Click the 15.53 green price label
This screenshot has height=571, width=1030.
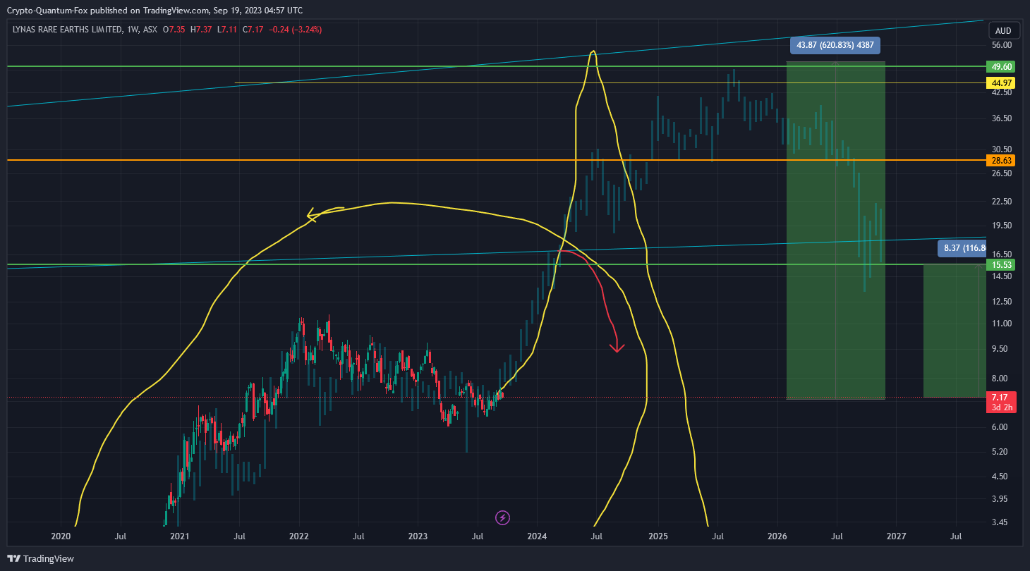[1001, 265]
